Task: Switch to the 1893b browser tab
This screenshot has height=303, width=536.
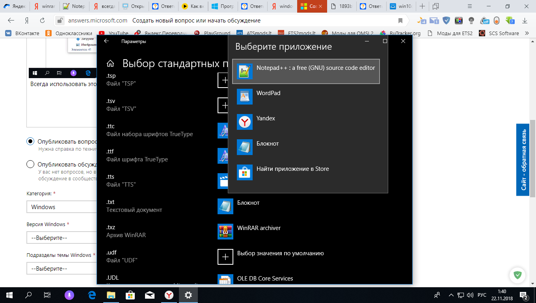Action: 342,6
